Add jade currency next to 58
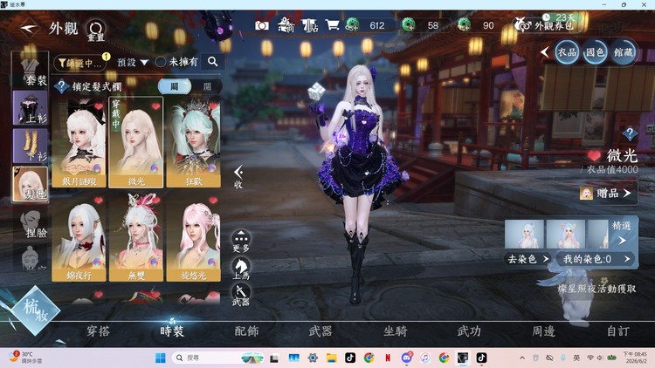The height and width of the screenshot is (368, 655). [408, 25]
